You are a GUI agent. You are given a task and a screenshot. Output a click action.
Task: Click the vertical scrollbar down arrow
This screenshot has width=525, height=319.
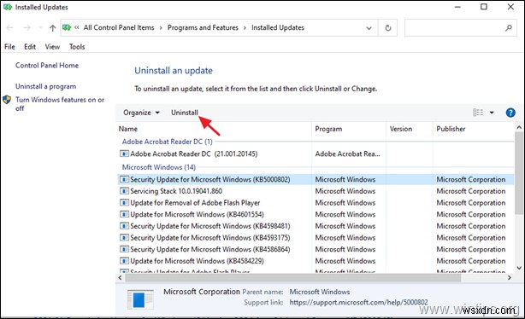click(519, 268)
